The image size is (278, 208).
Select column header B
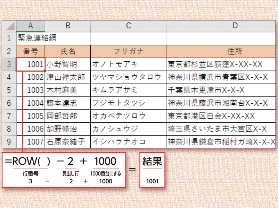click(68, 26)
